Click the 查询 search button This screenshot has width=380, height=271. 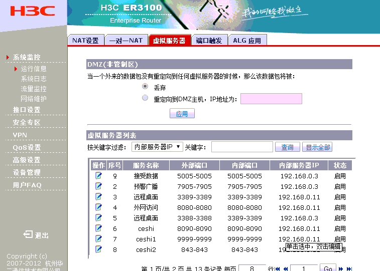coord(288,147)
